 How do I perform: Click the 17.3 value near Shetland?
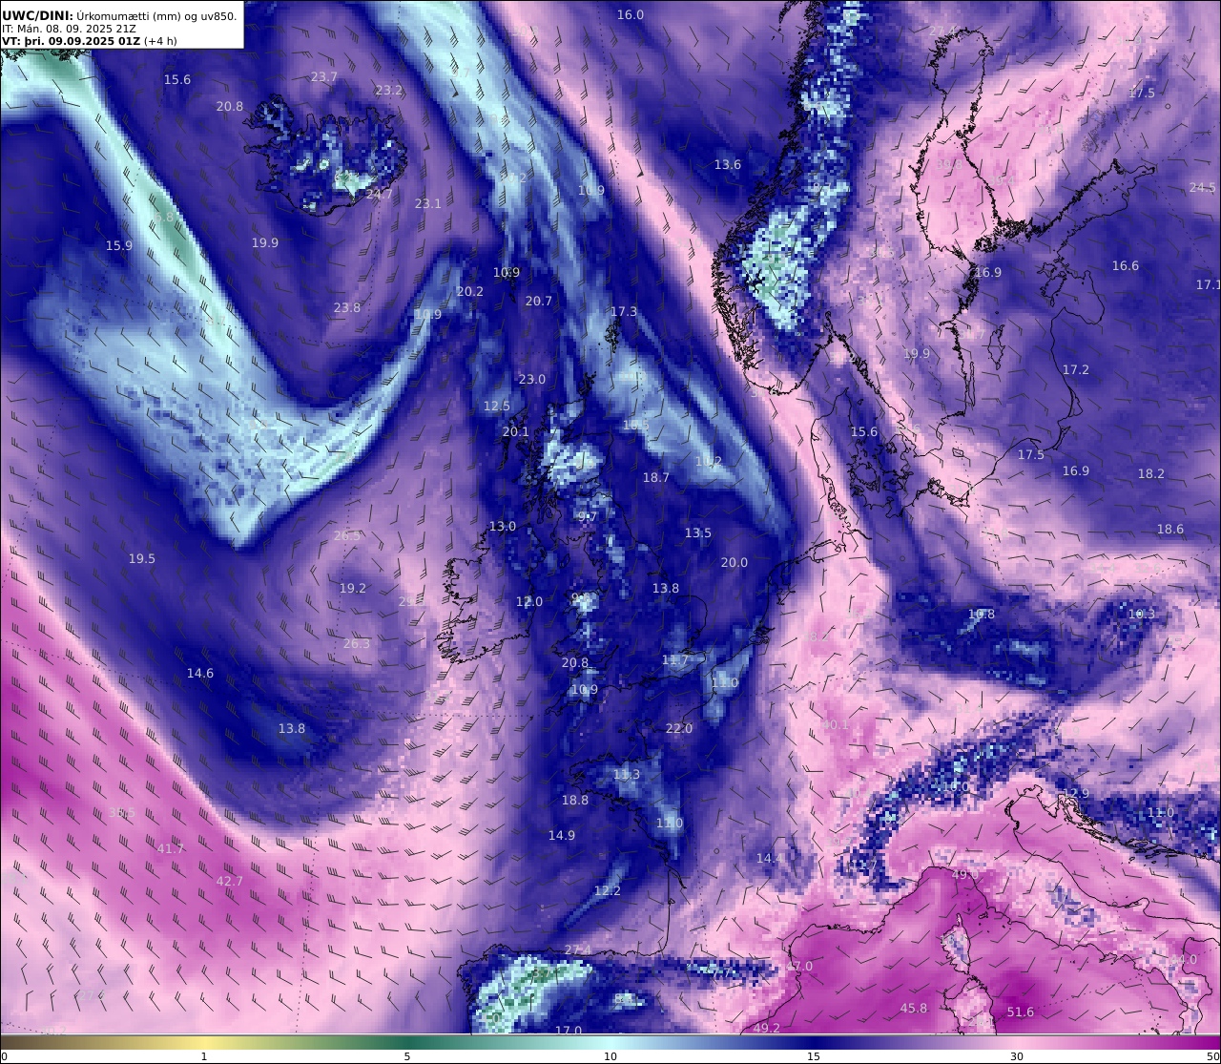coord(624,311)
